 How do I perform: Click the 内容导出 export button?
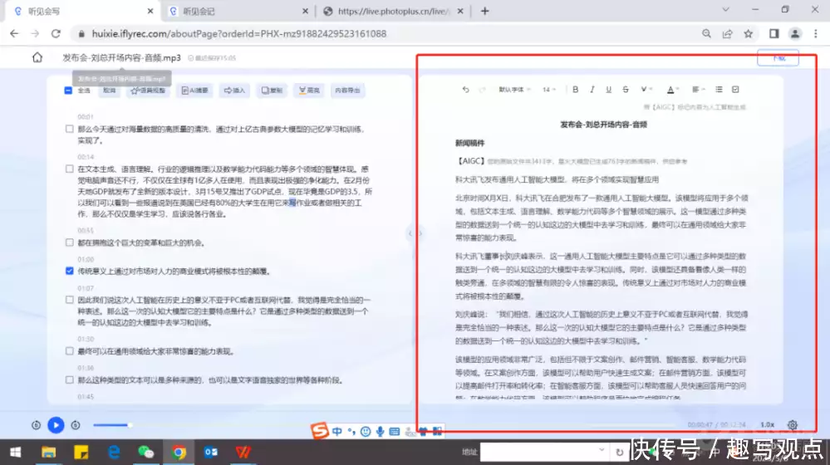point(347,91)
